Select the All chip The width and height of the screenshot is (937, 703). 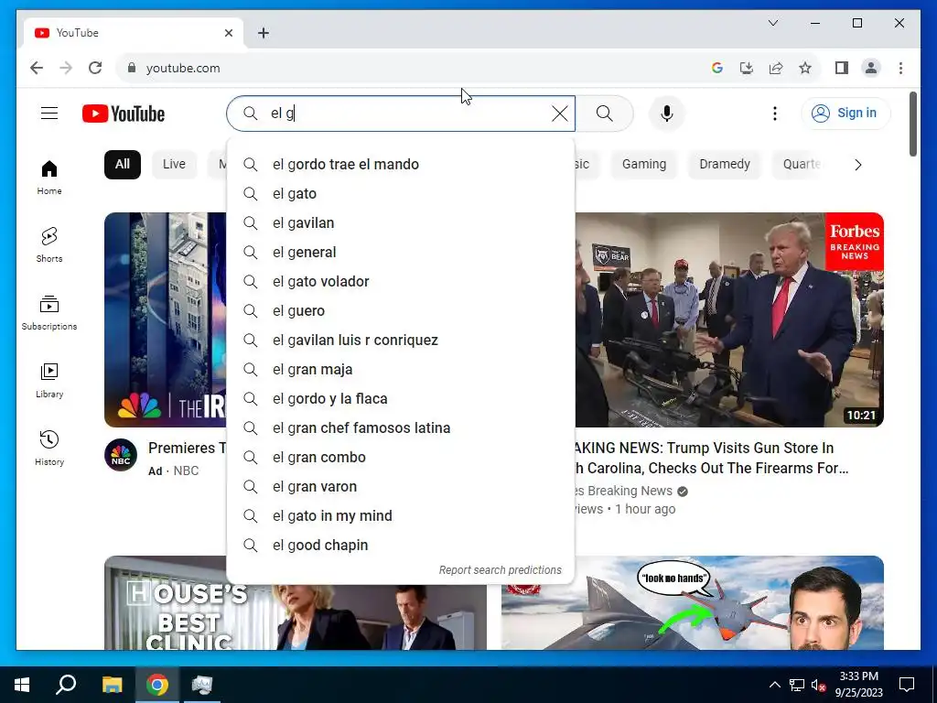123,165
